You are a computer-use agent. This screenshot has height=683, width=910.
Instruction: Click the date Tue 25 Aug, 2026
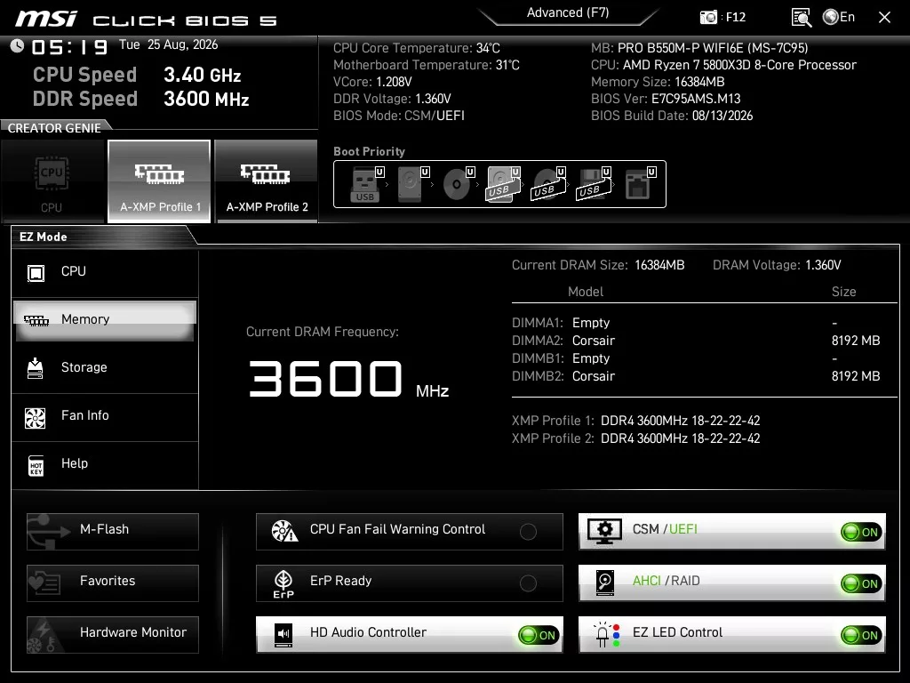[x=168, y=44]
